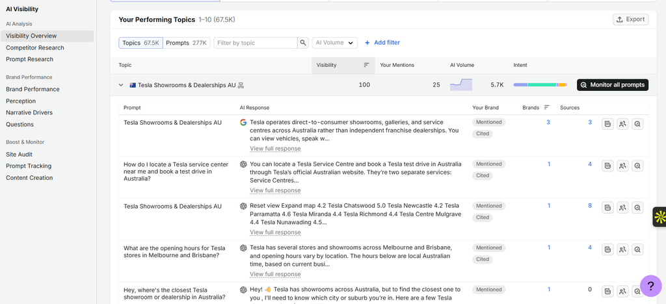The image size is (666, 304).
Task: Go to Competitor Research
Action: pos(35,48)
